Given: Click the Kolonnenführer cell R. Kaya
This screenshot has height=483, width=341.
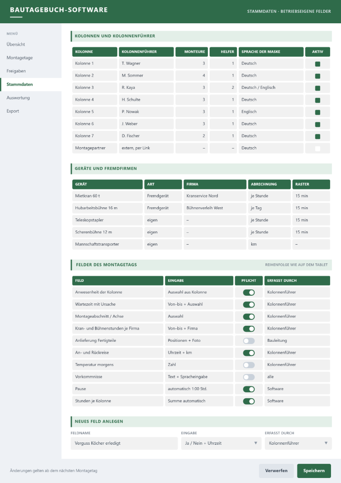Looking at the screenshot, I should click(146, 87).
